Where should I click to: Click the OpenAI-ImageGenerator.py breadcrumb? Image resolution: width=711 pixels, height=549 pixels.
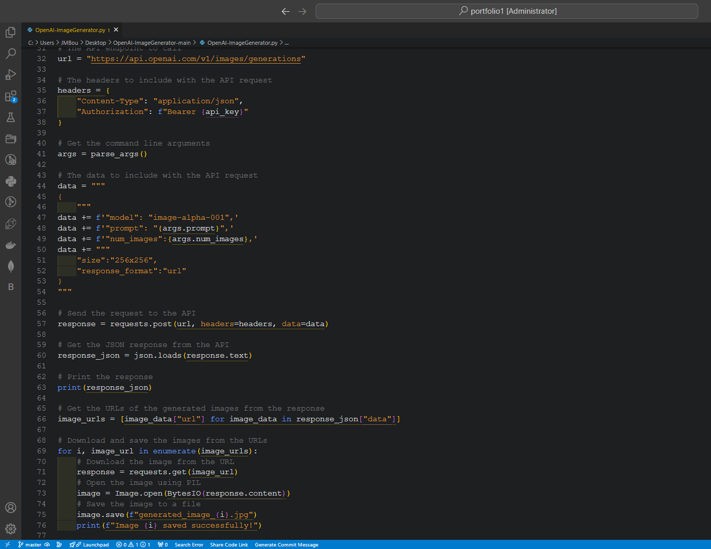pos(242,43)
